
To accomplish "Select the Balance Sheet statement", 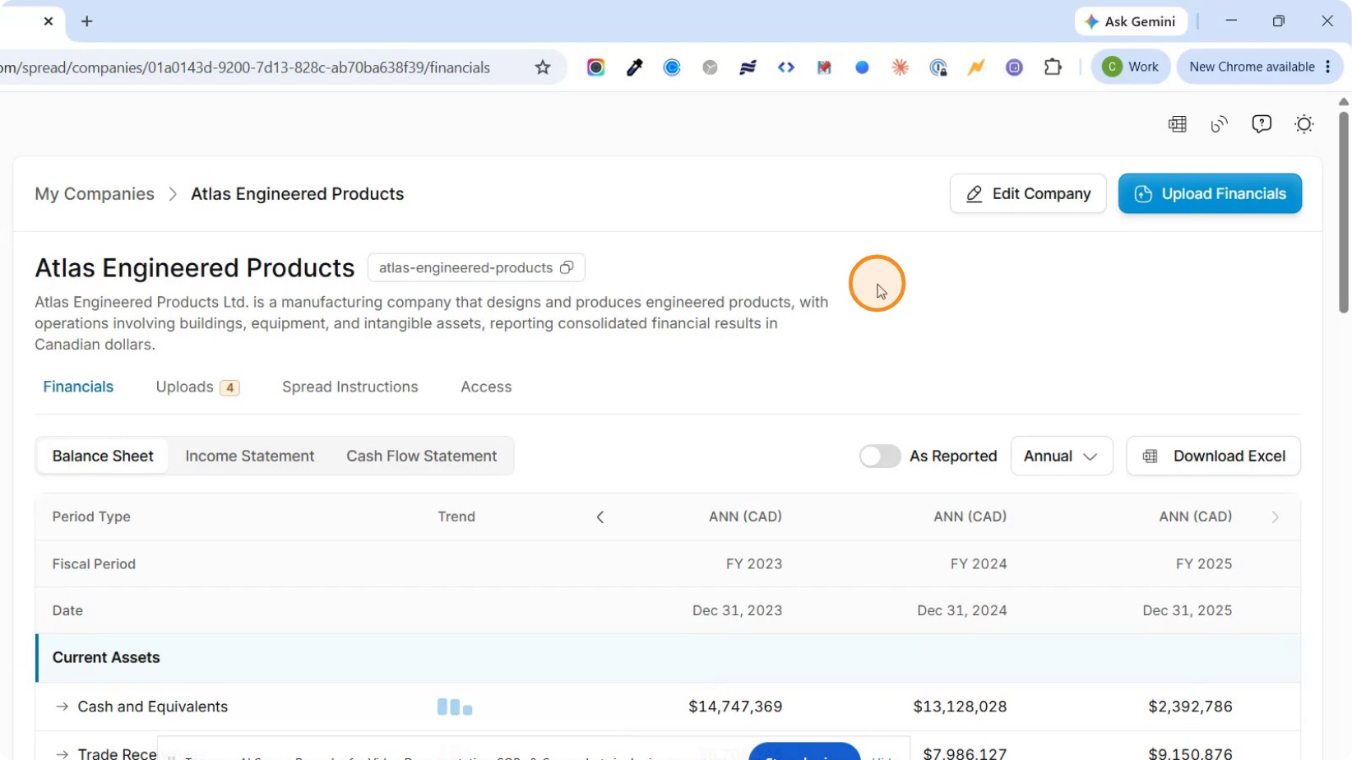I will (x=103, y=456).
